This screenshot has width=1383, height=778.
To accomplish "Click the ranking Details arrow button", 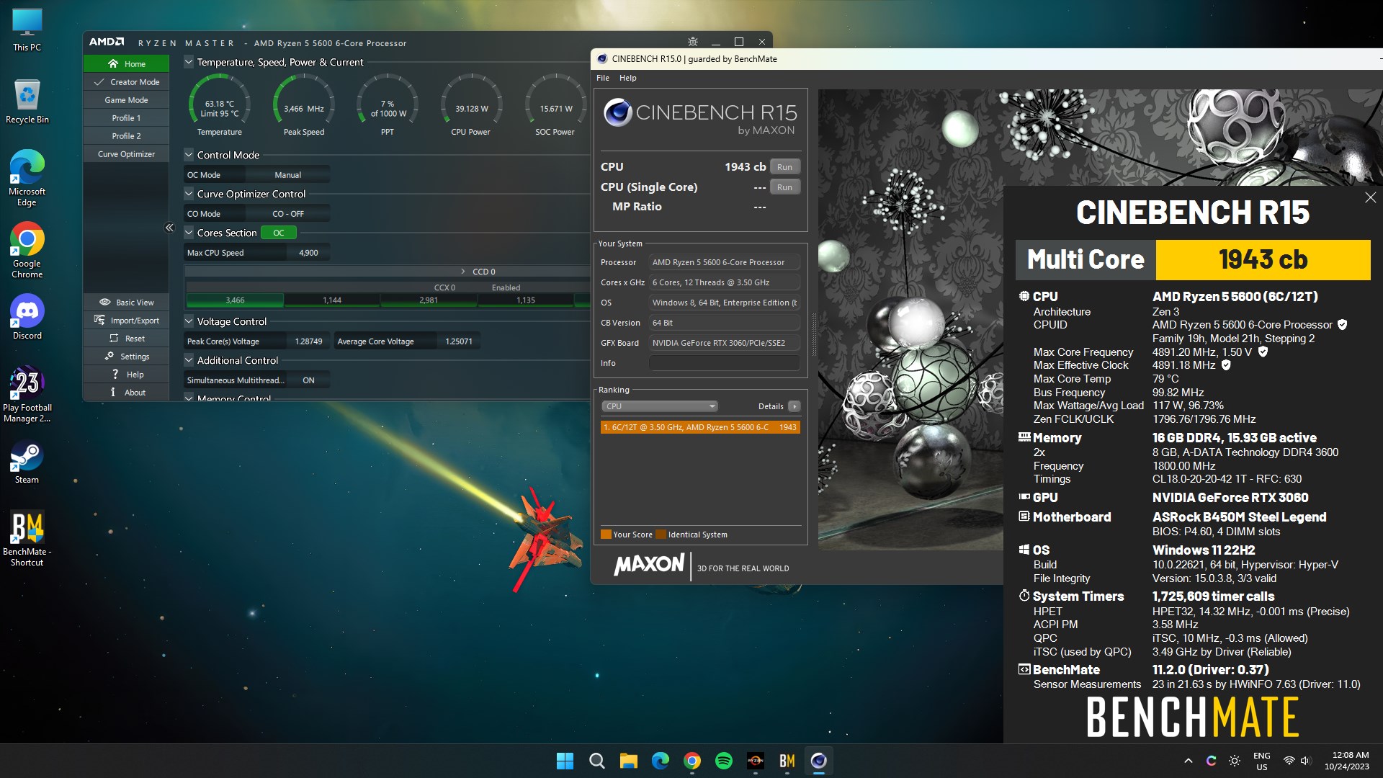I will coord(794,406).
